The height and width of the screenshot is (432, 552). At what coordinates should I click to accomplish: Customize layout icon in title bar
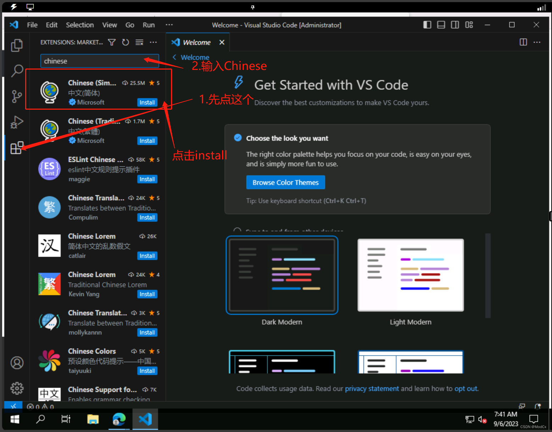pos(469,25)
